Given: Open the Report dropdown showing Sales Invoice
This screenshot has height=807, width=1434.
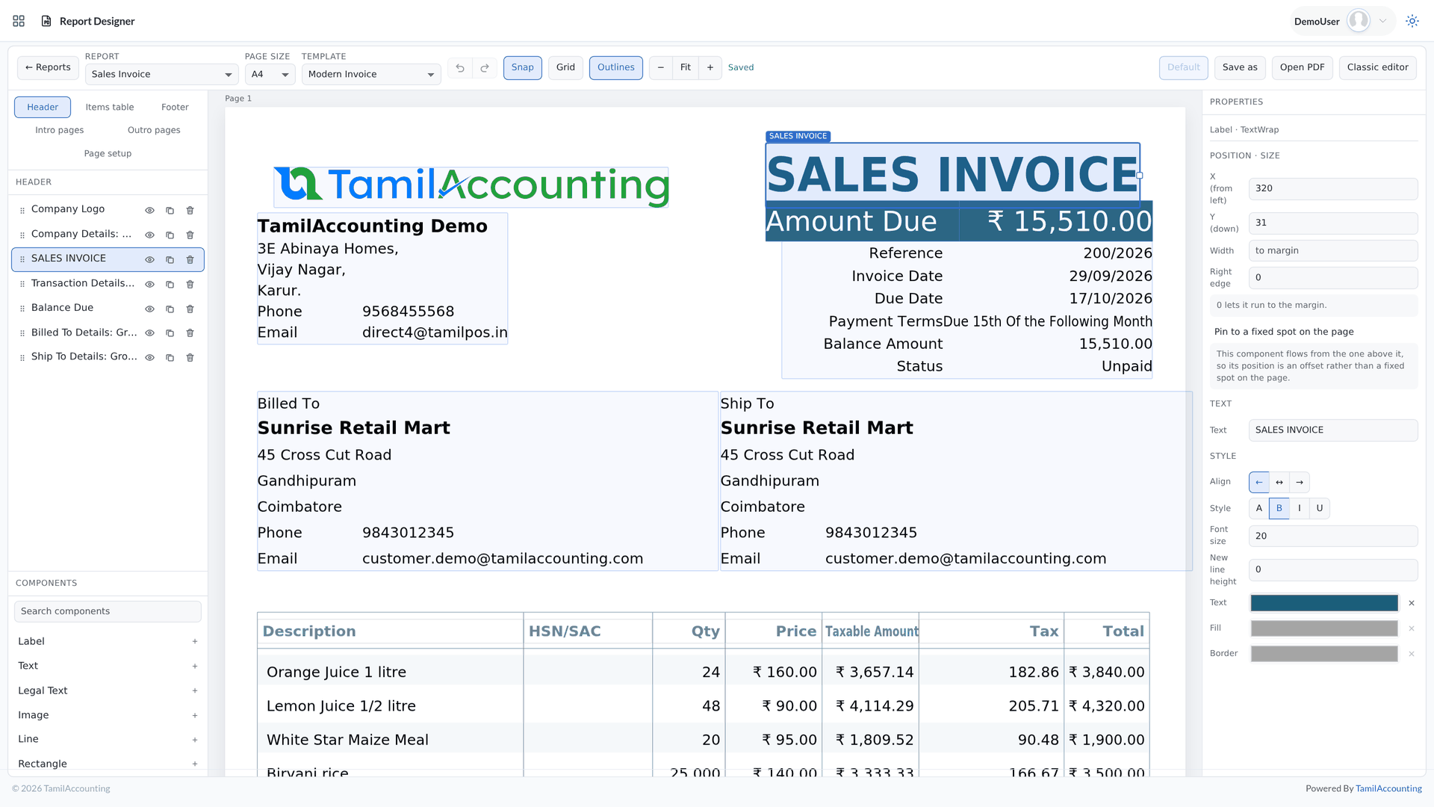Looking at the screenshot, I should pyautogui.click(x=161, y=75).
